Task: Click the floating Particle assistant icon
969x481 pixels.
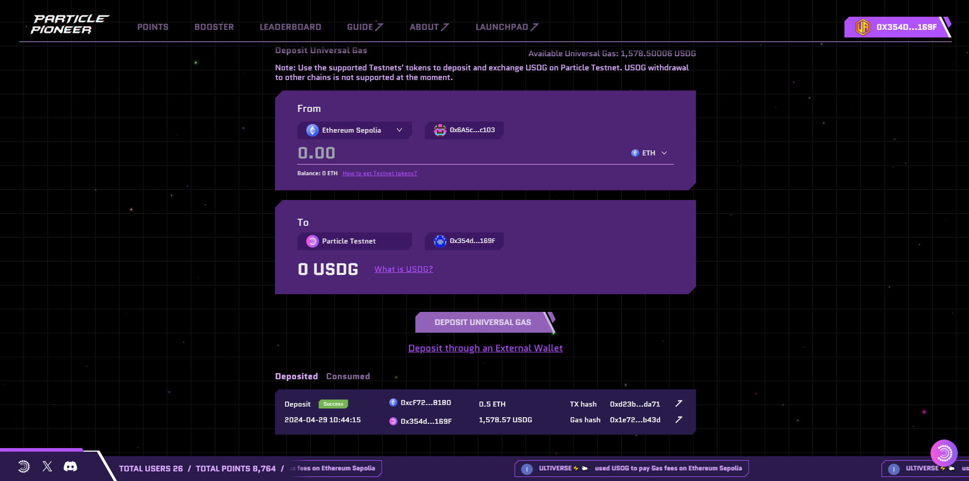Action: pos(944,453)
